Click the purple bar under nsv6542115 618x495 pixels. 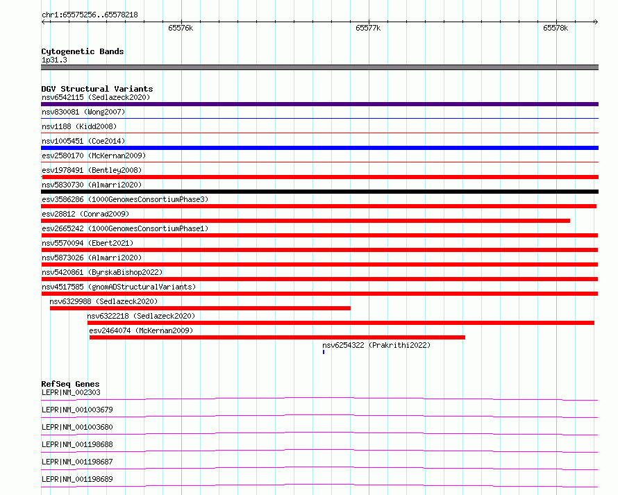[319, 104]
